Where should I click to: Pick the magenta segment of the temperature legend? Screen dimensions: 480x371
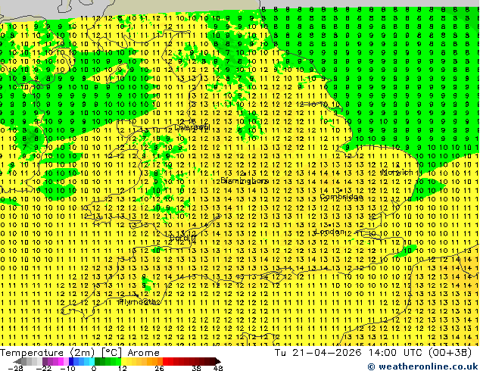click(x=61, y=361)
